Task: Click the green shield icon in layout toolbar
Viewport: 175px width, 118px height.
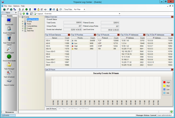Action: pos(24,14)
